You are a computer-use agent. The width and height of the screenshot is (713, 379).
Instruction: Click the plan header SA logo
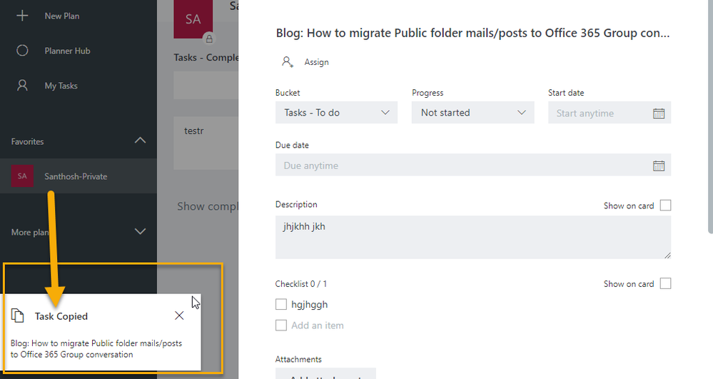[193, 19]
